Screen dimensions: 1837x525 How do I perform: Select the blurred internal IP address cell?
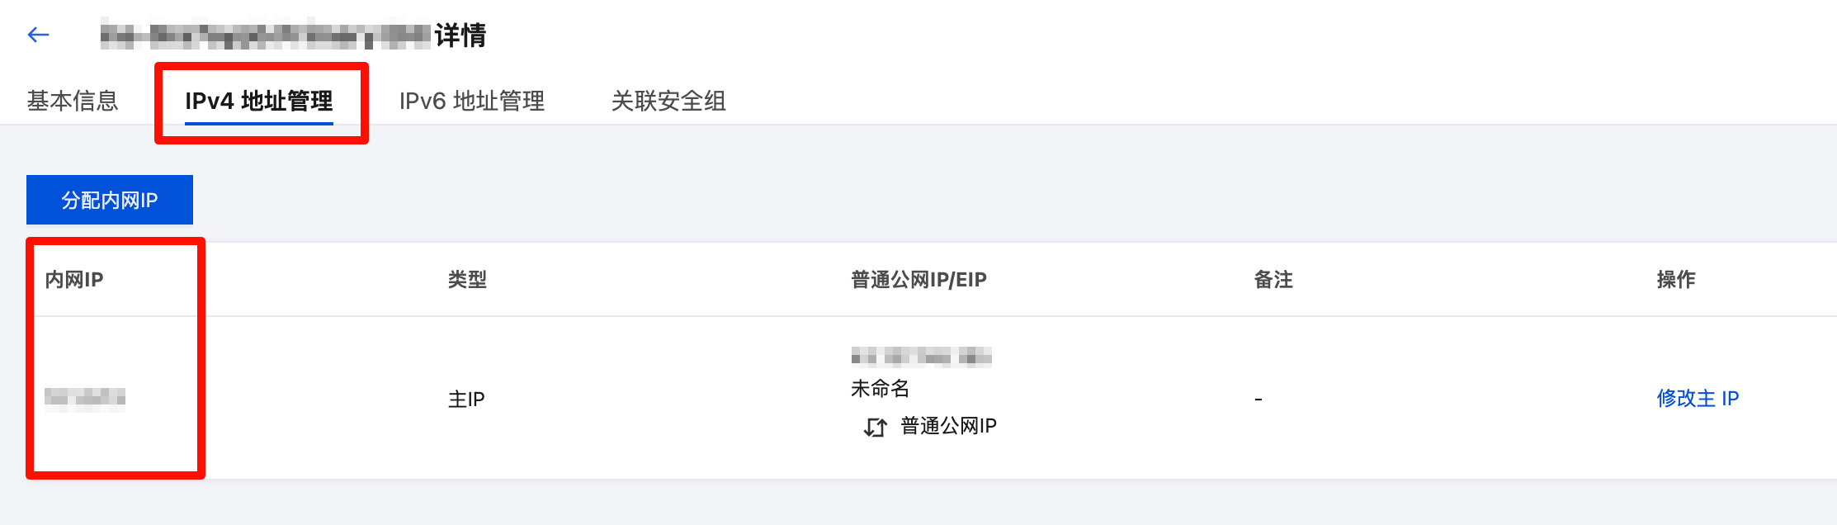coord(85,399)
